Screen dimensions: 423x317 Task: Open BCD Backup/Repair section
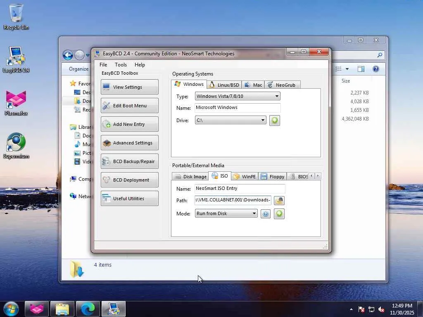pos(129,161)
